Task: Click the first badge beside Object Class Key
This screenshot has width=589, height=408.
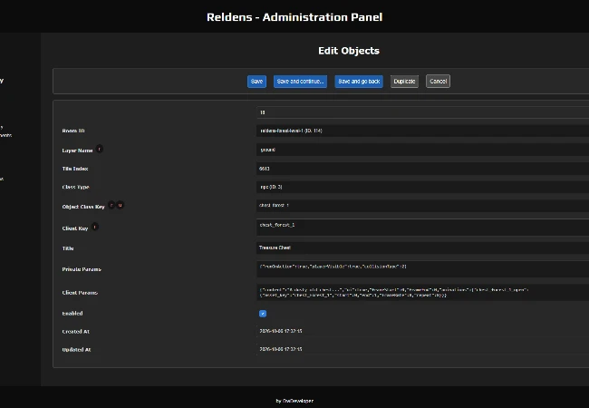Action: 111,205
